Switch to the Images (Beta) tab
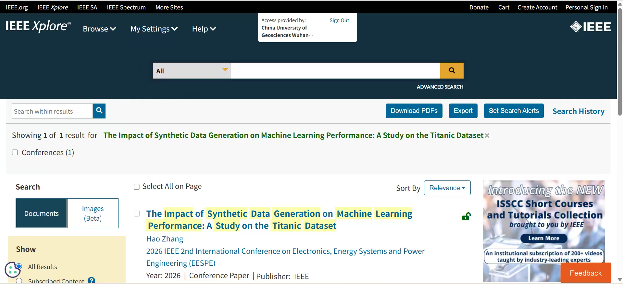Viewport: 623px width, 284px height. pos(93,213)
